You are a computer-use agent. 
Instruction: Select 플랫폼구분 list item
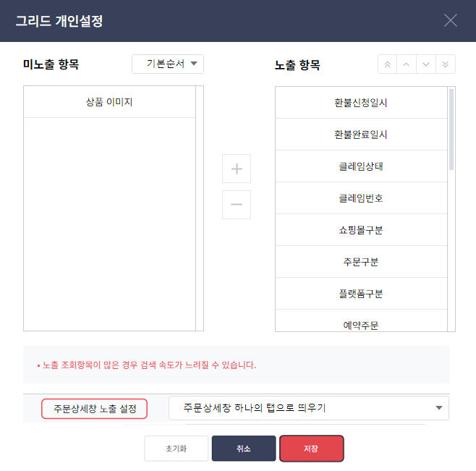361,294
